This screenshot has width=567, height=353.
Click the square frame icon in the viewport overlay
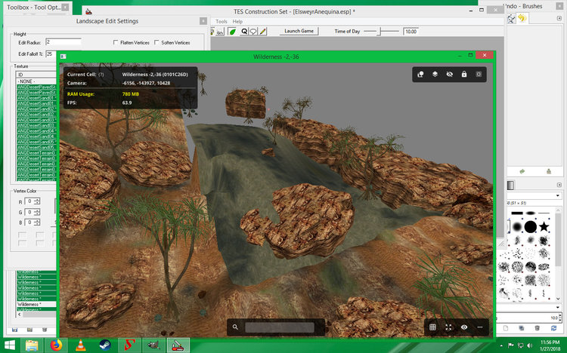coord(479,75)
